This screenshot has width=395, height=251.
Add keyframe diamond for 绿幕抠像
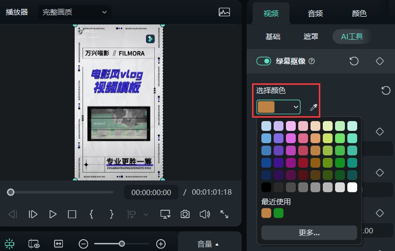[380, 61]
